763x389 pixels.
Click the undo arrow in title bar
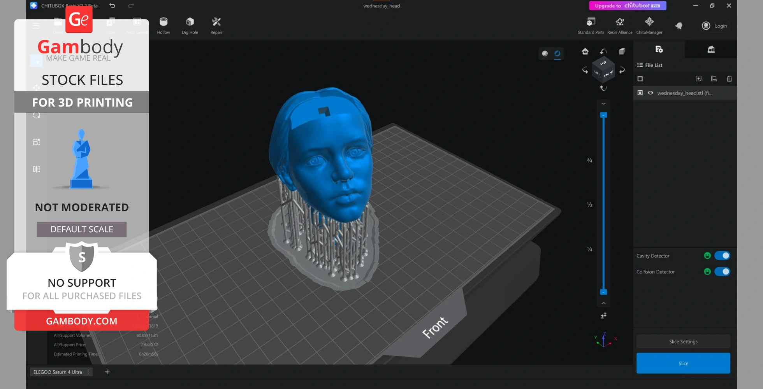[x=112, y=6]
